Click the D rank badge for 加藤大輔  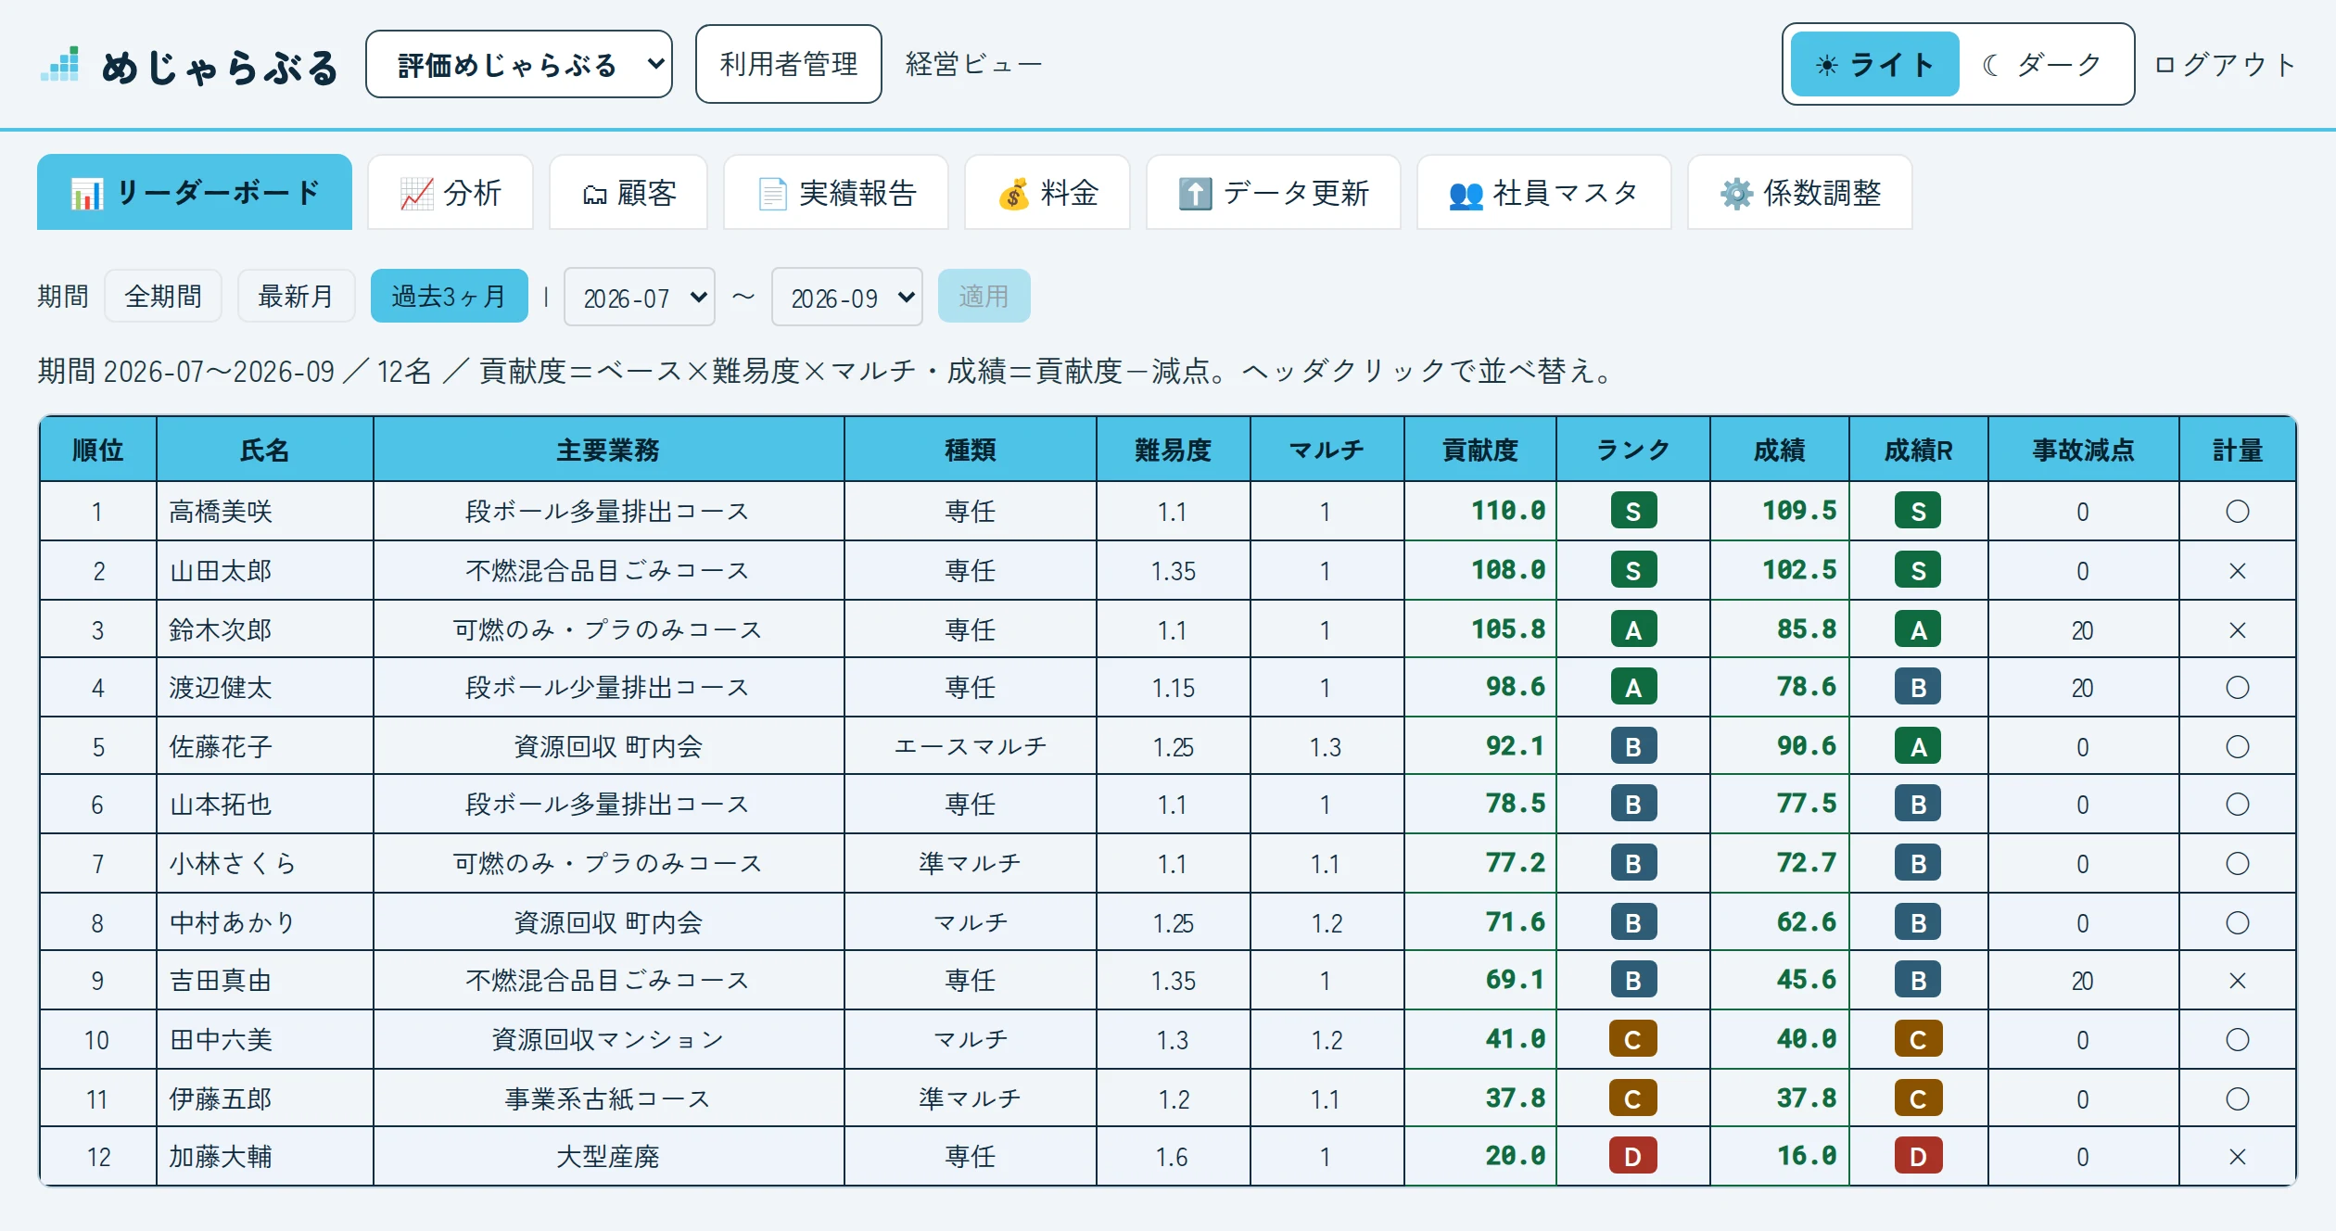[x=1633, y=1156]
